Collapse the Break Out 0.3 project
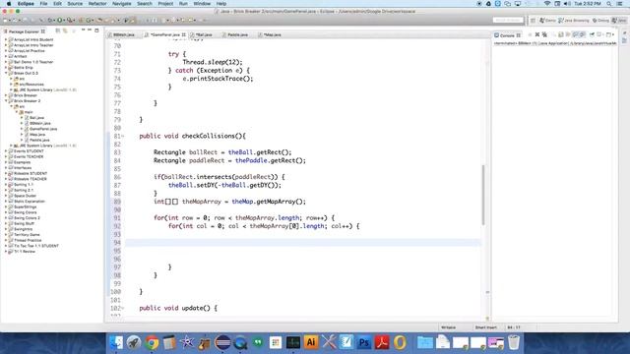 tap(6, 73)
